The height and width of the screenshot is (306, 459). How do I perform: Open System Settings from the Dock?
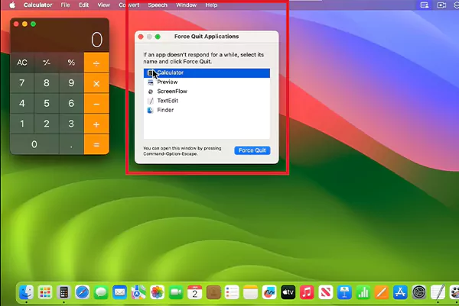pyautogui.click(x=419, y=292)
